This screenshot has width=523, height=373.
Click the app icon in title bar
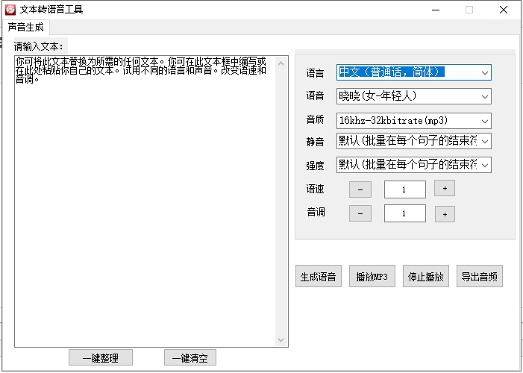(x=10, y=10)
